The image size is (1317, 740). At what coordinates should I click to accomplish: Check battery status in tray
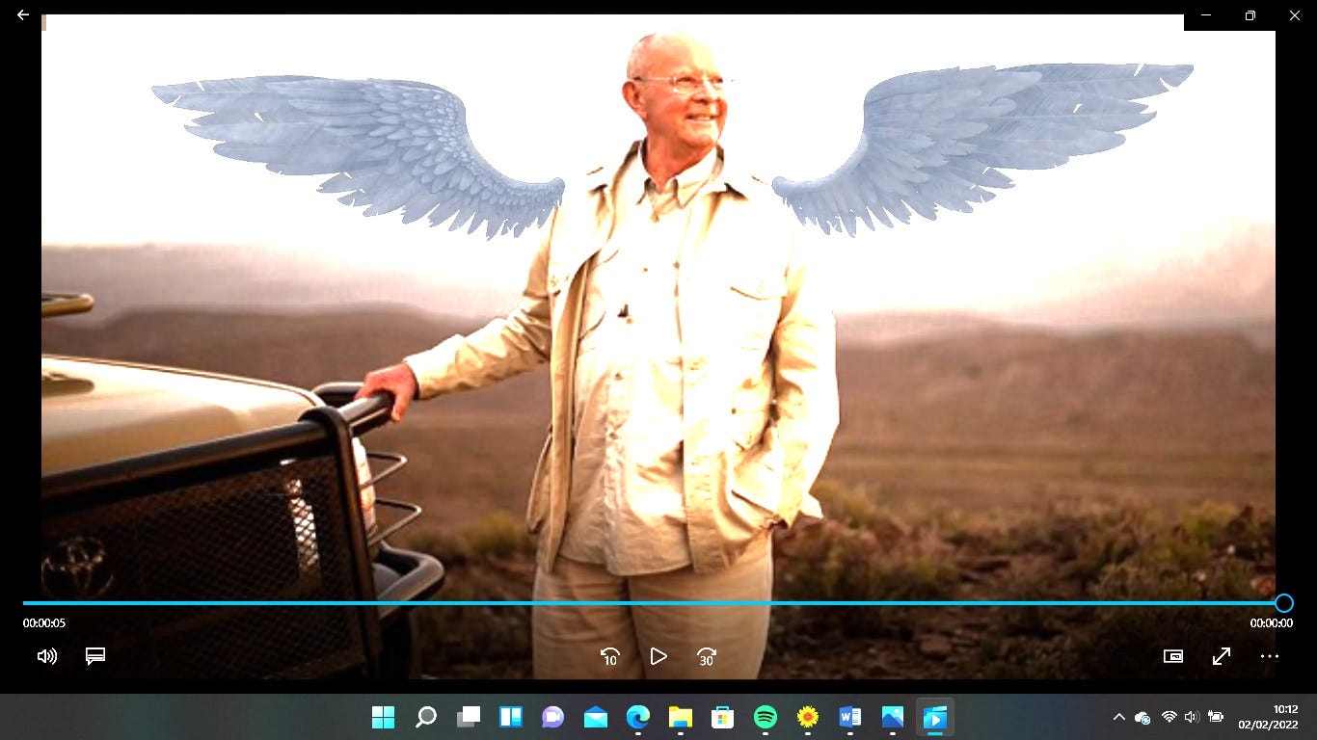[1217, 717]
